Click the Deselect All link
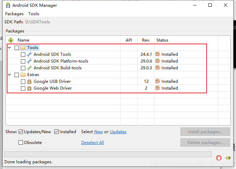 (x=93, y=143)
